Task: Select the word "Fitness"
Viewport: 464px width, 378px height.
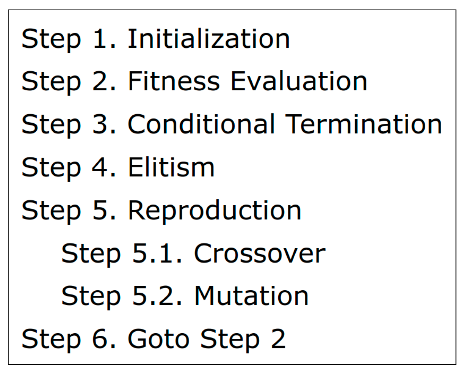Action: (x=174, y=81)
